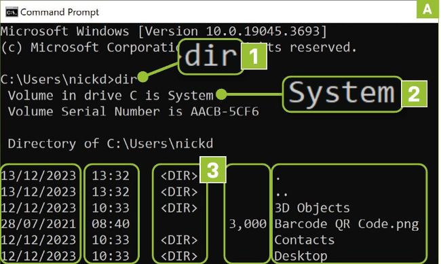The height and width of the screenshot is (264, 441).
Task: Click the <DIR> marker on the 3D Objects row
Action: pyautogui.click(x=179, y=208)
